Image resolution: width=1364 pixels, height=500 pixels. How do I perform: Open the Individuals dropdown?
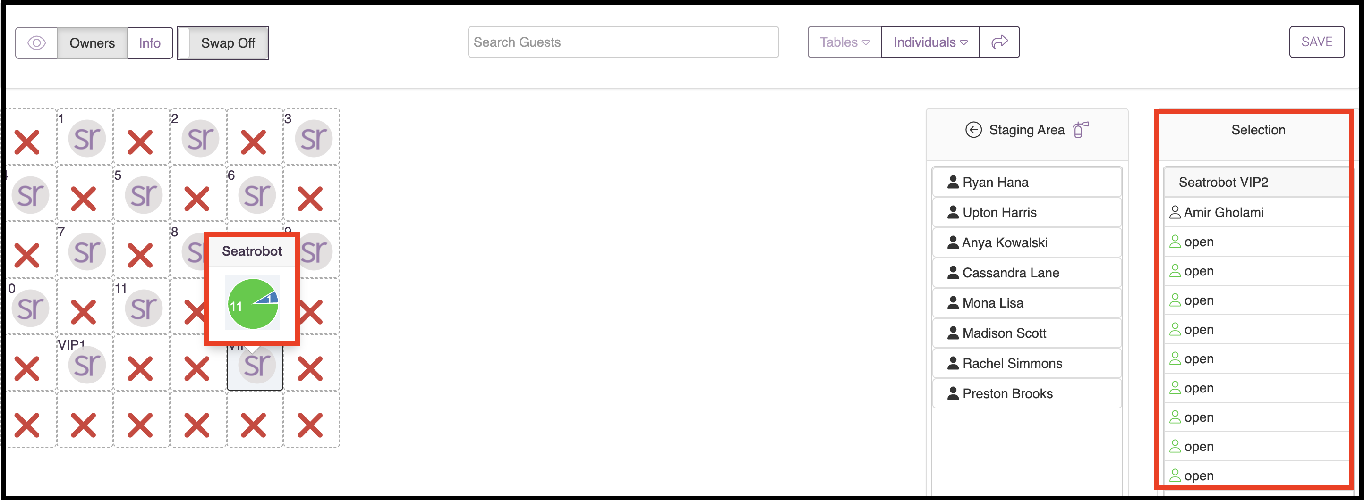point(930,42)
